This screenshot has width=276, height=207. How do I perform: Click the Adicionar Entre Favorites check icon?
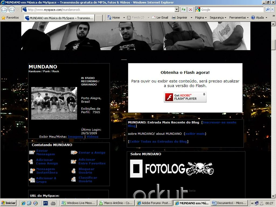tap(73, 161)
